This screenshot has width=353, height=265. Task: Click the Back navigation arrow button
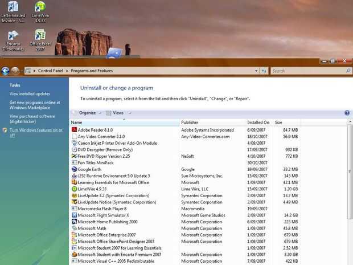[5, 71]
